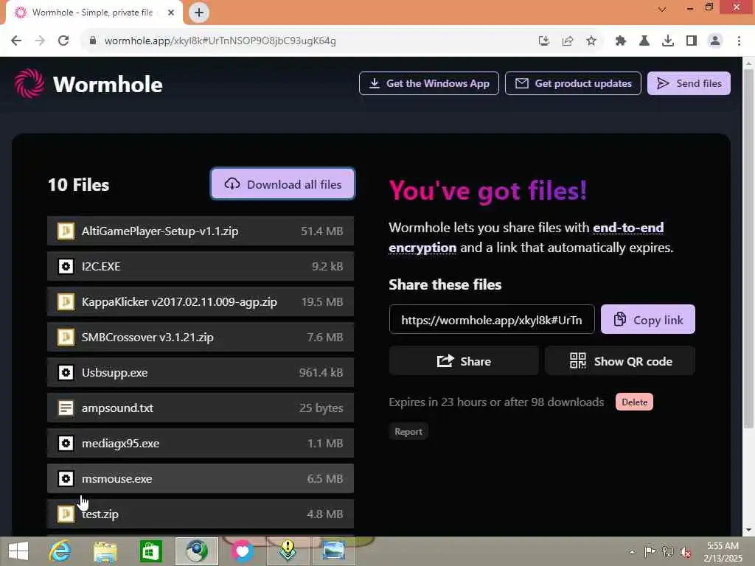The width and height of the screenshot is (755, 566).
Task: Open the browser downloads icon
Action: coord(668,41)
